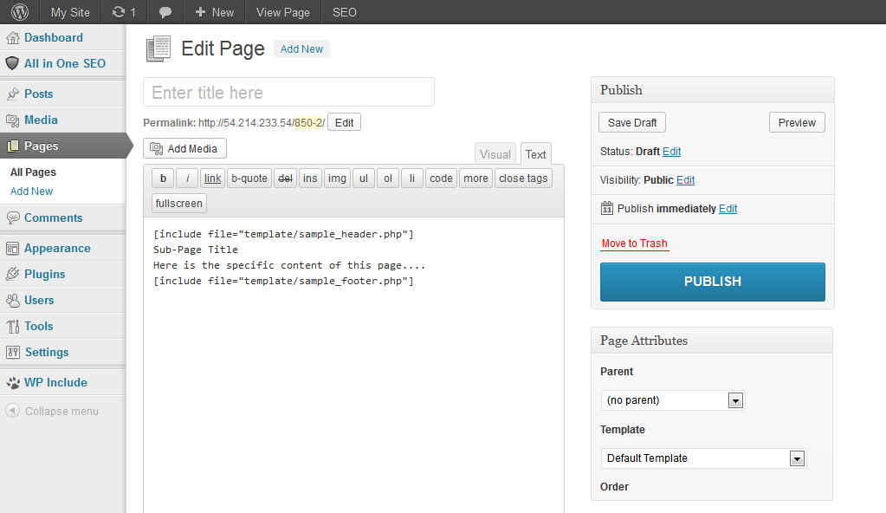
Task: Click the Add Media button
Action: coord(184,148)
